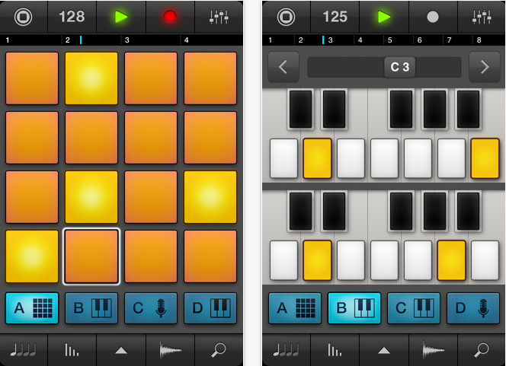Tap the up triangle icon in left screen
This screenshot has width=506, height=366.
click(121, 350)
